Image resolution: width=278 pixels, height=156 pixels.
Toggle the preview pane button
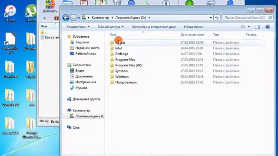click(258, 27)
